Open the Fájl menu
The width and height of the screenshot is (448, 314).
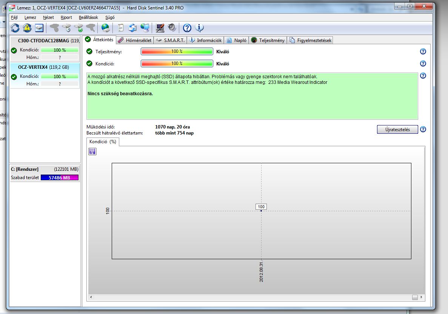(x=14, y=17)
